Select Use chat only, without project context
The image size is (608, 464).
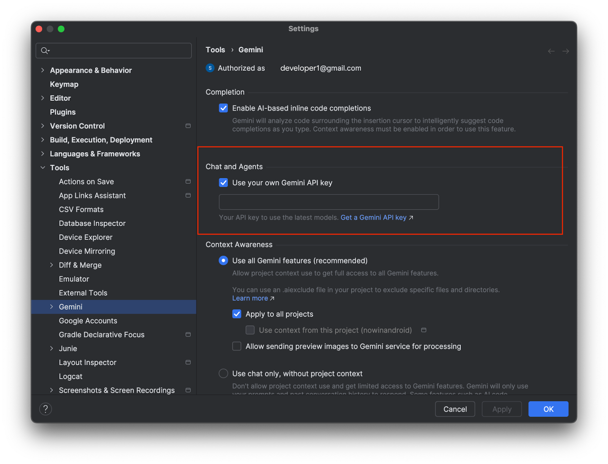pyautogui.click(x=223, y=373)
